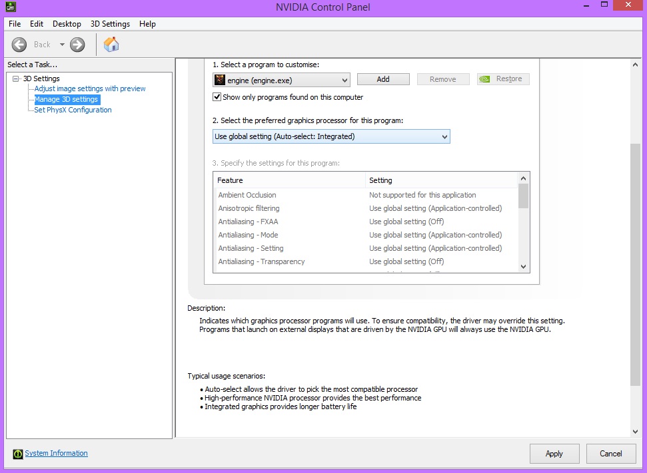Click the Forward arrow icon
The image size is (647, 473).
[77, 45]
